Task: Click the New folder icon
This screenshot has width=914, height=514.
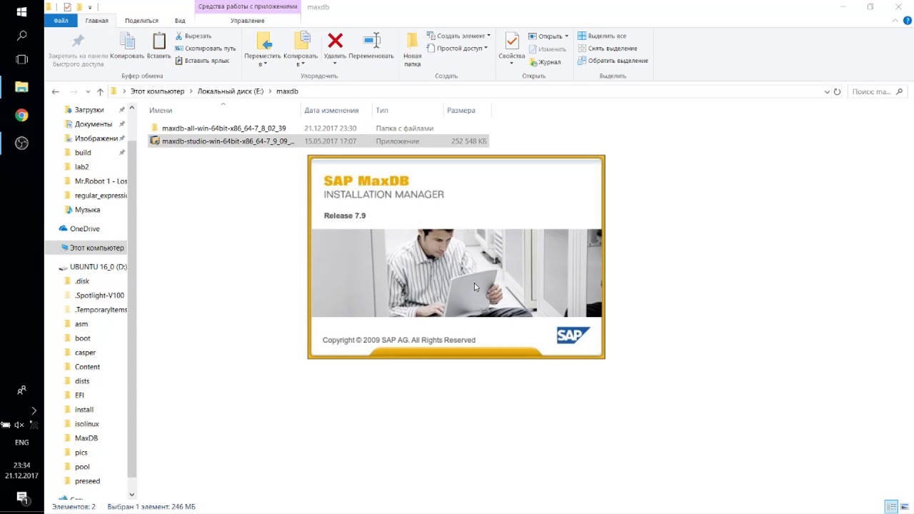Action: point(412,40)
